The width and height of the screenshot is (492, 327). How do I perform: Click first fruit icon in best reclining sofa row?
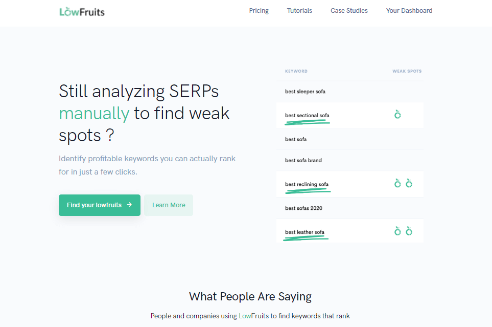[x=397, y=183]
